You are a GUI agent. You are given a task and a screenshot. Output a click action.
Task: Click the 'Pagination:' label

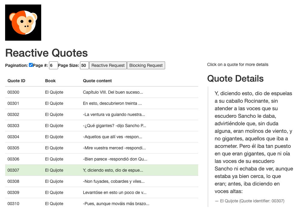pos(17,65)
